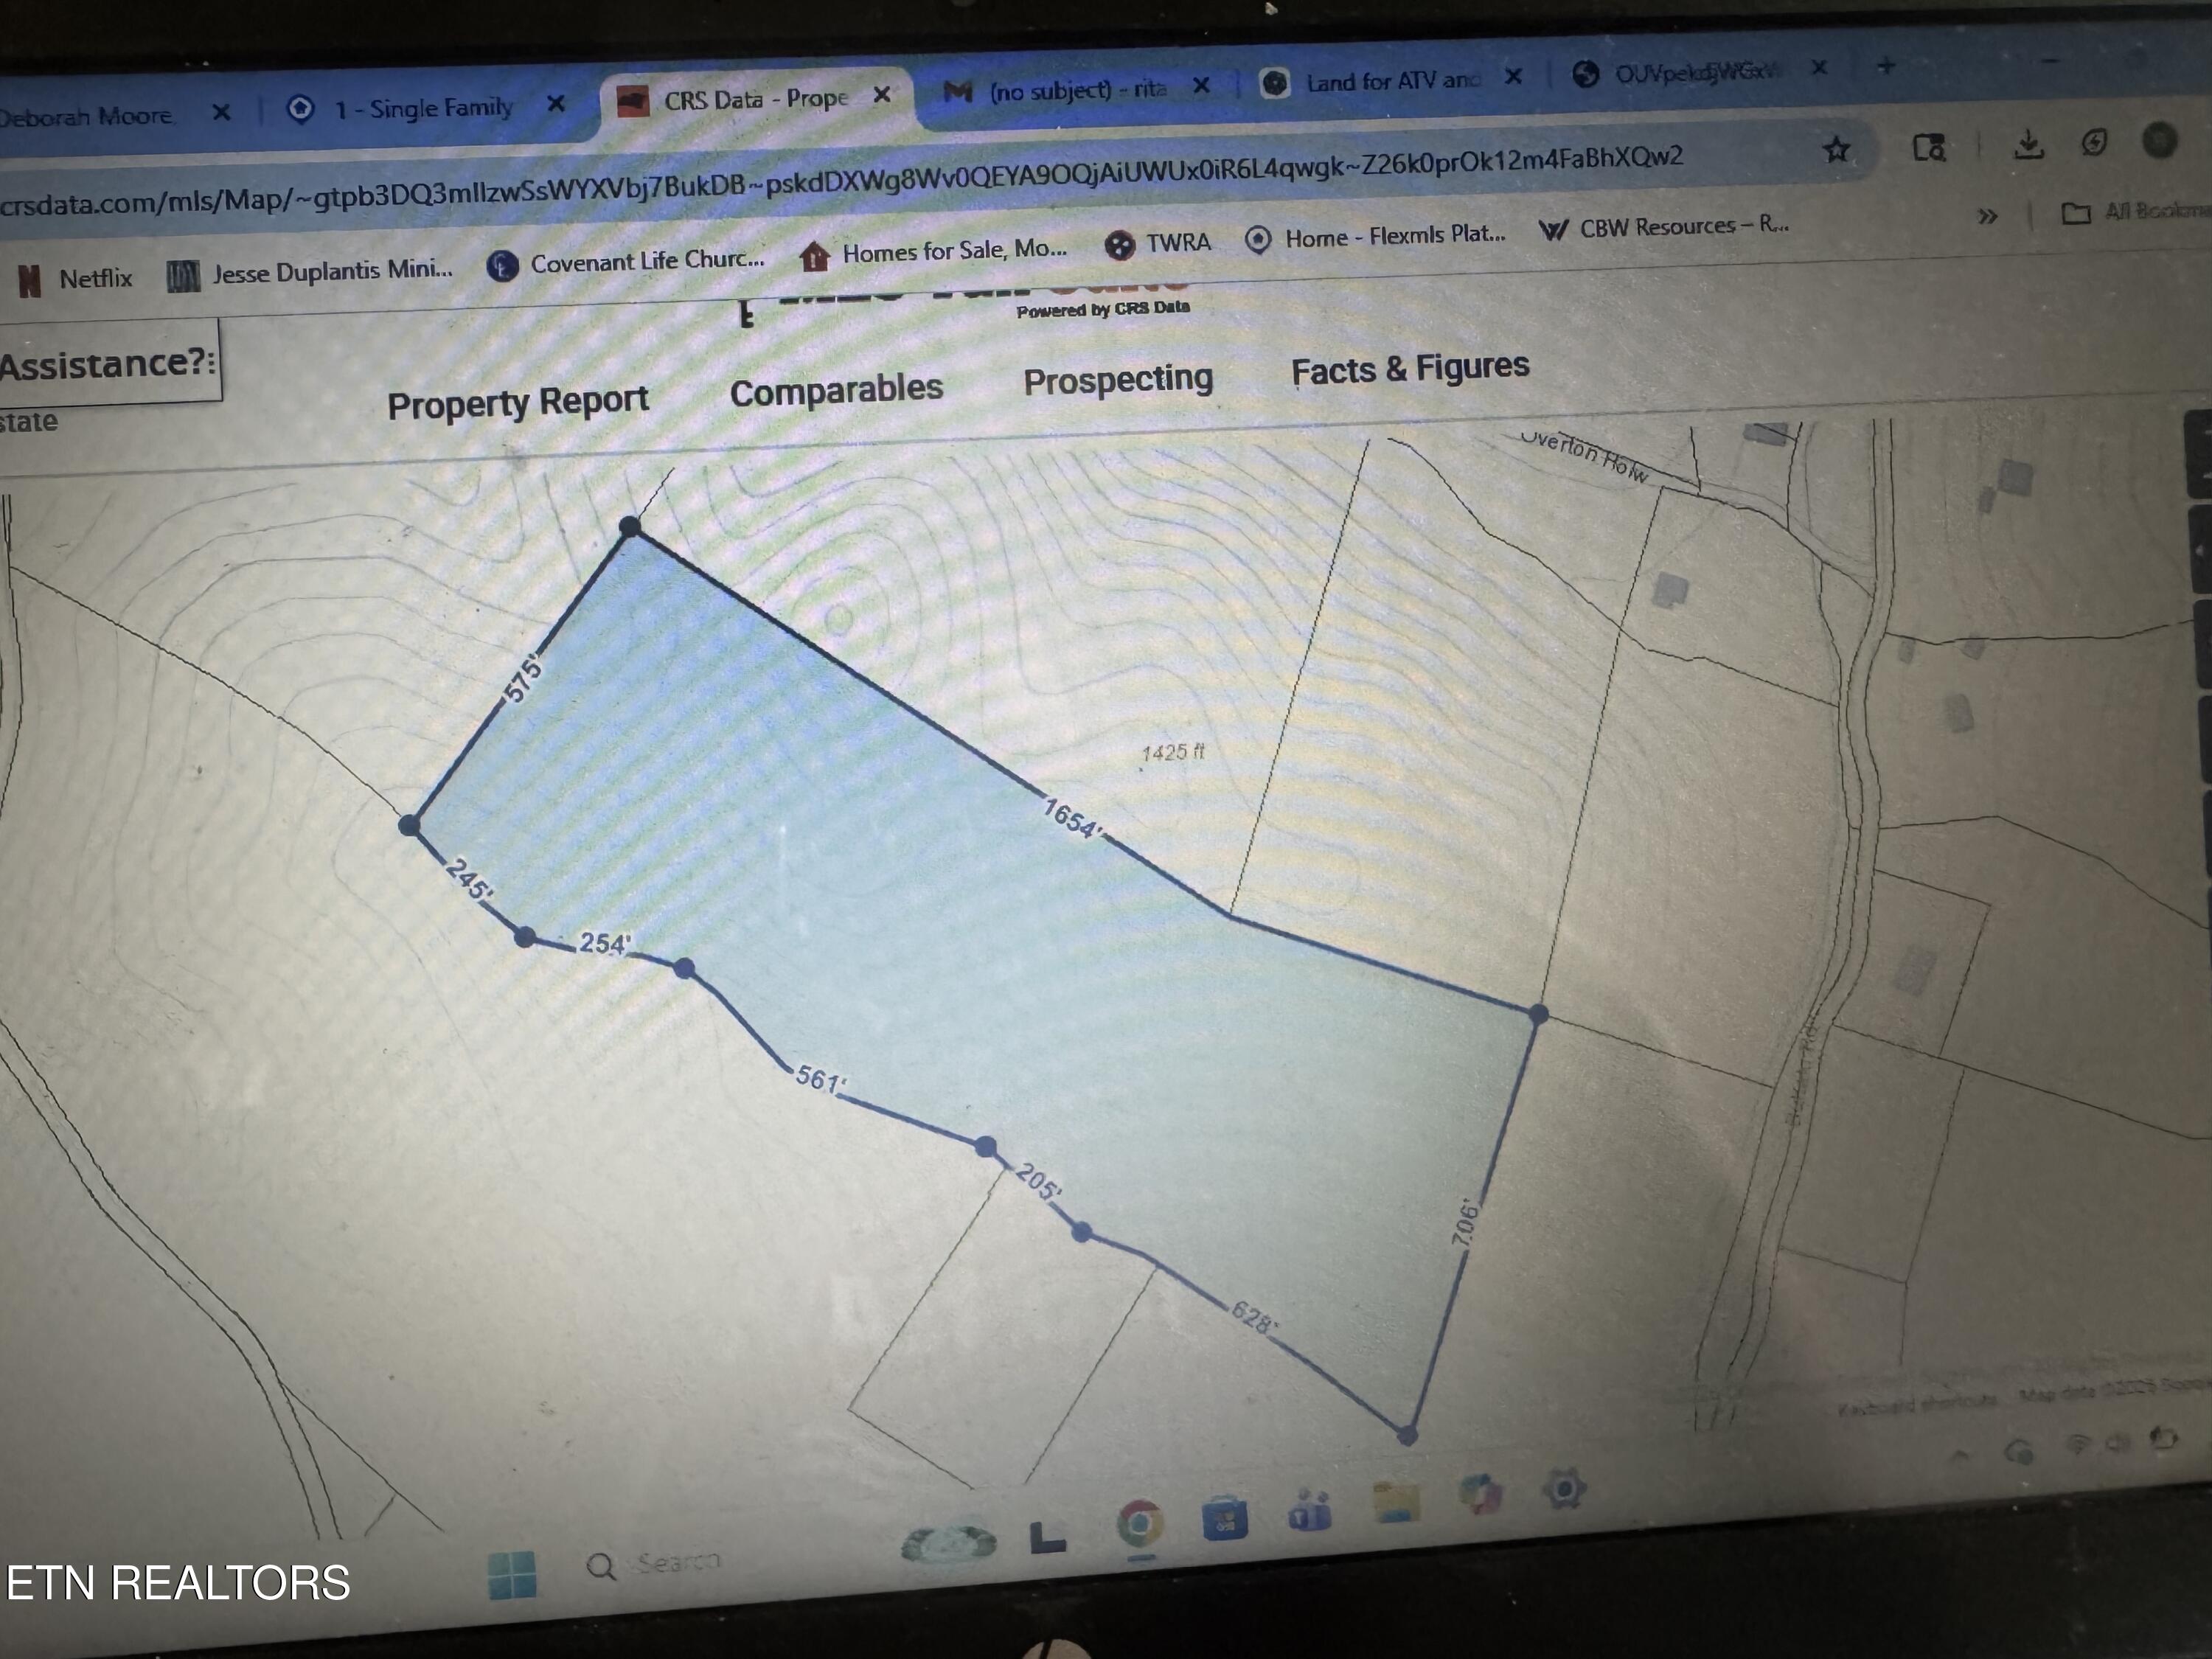
Task: Click the parcel's southern corner vertex
Action: point(1407,1436)
